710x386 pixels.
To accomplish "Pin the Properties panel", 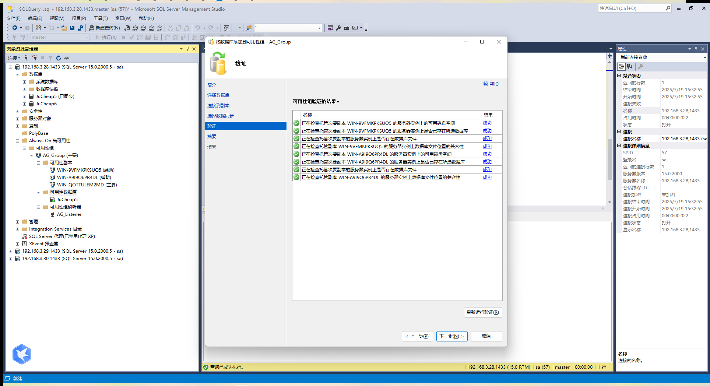I will coord(696,49).
